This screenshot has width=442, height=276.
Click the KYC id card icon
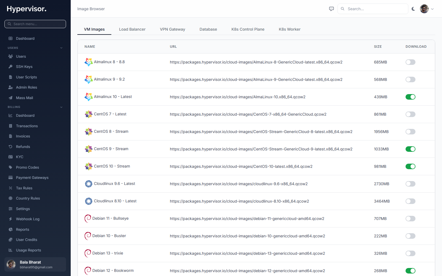10,157
